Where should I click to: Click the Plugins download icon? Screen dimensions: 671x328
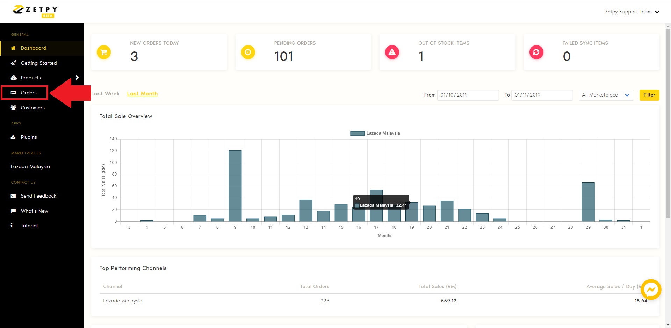(x=13, y=137)
